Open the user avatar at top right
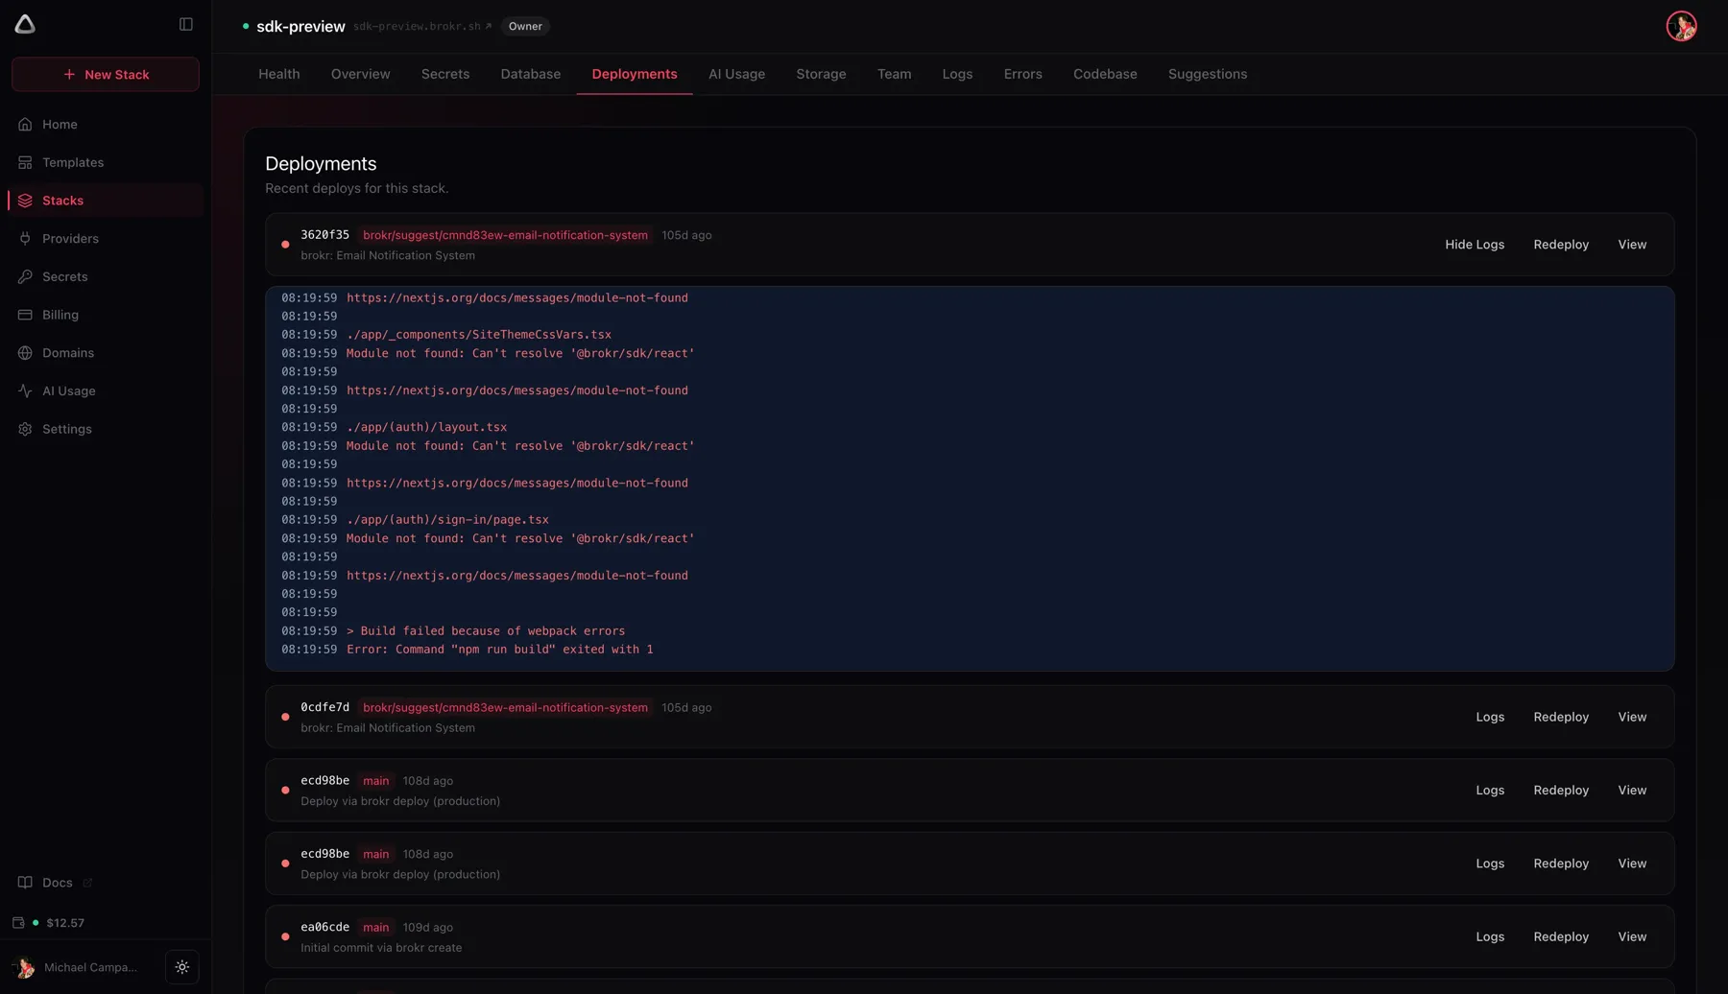 coord(1681,26)
